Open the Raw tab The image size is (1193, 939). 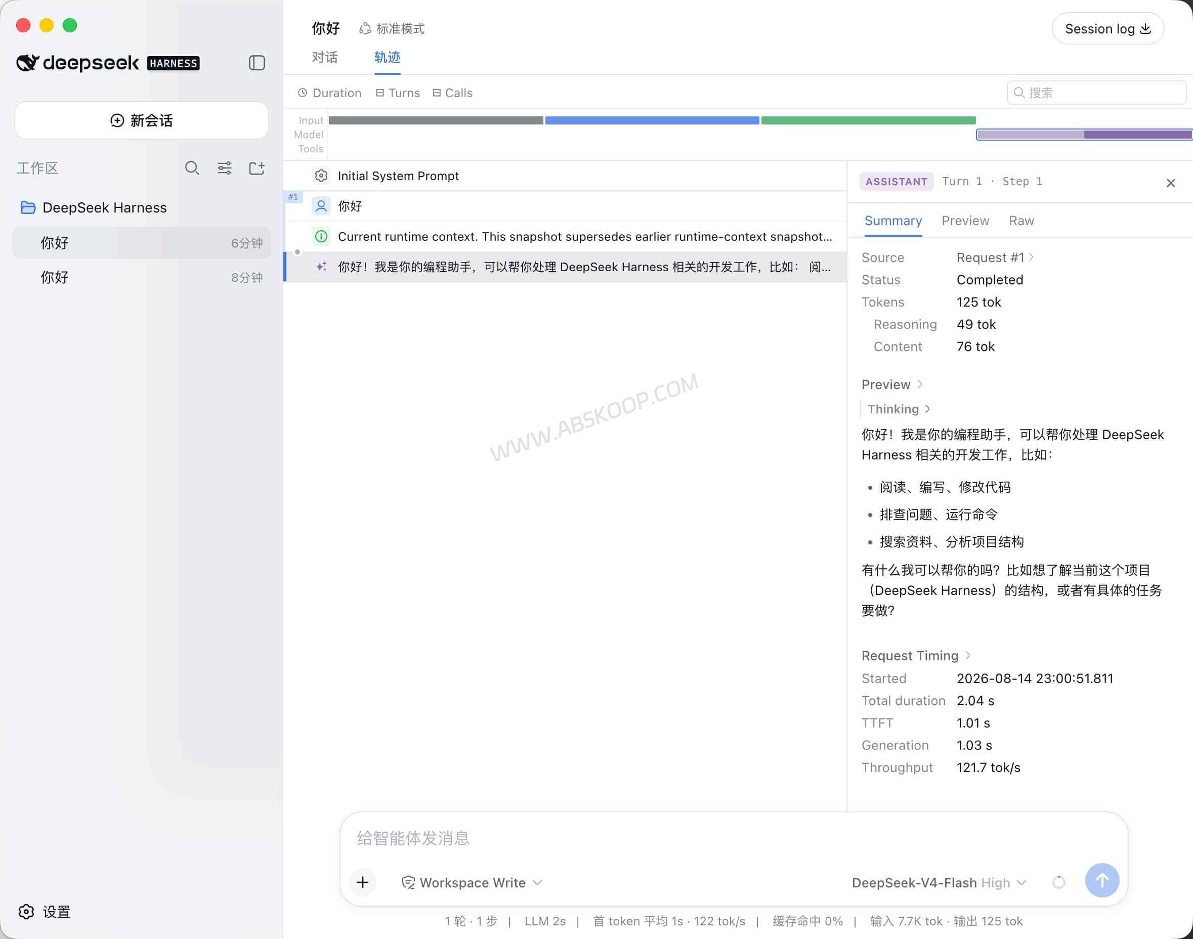pos(1021,221)
